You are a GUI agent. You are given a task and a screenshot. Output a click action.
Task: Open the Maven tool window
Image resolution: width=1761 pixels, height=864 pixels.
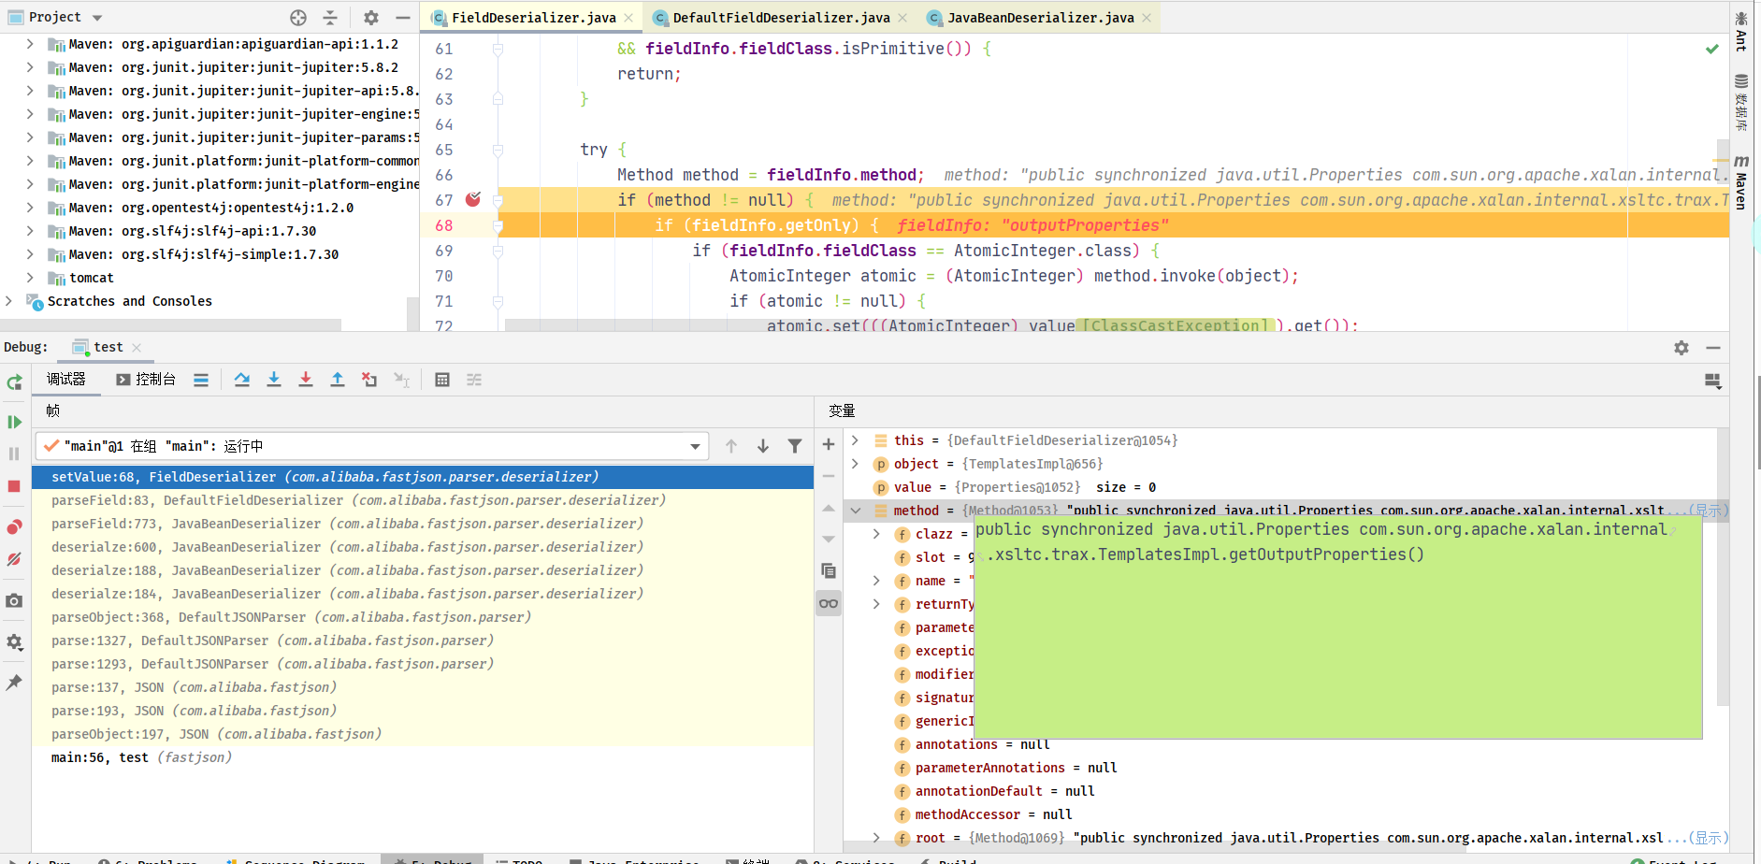[1741, 182]
